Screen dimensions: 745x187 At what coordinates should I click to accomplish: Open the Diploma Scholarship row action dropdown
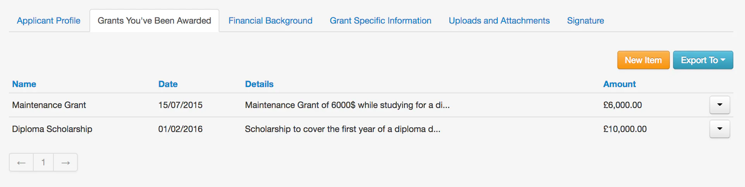click(x=719, y=129)
